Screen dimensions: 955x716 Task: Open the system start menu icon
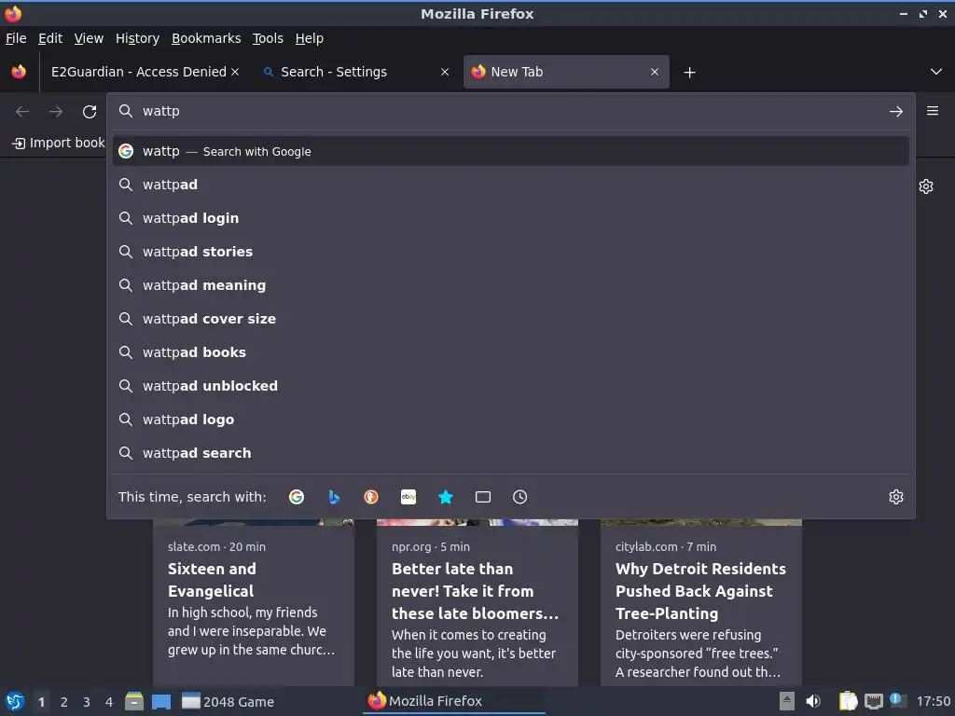coord(15,701)
